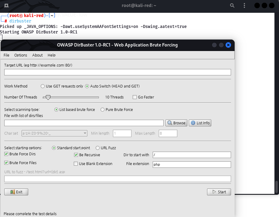Viewport: 279px width, 217px height.
Task: Click the Min length field
Action: click(x=122, y=133)
